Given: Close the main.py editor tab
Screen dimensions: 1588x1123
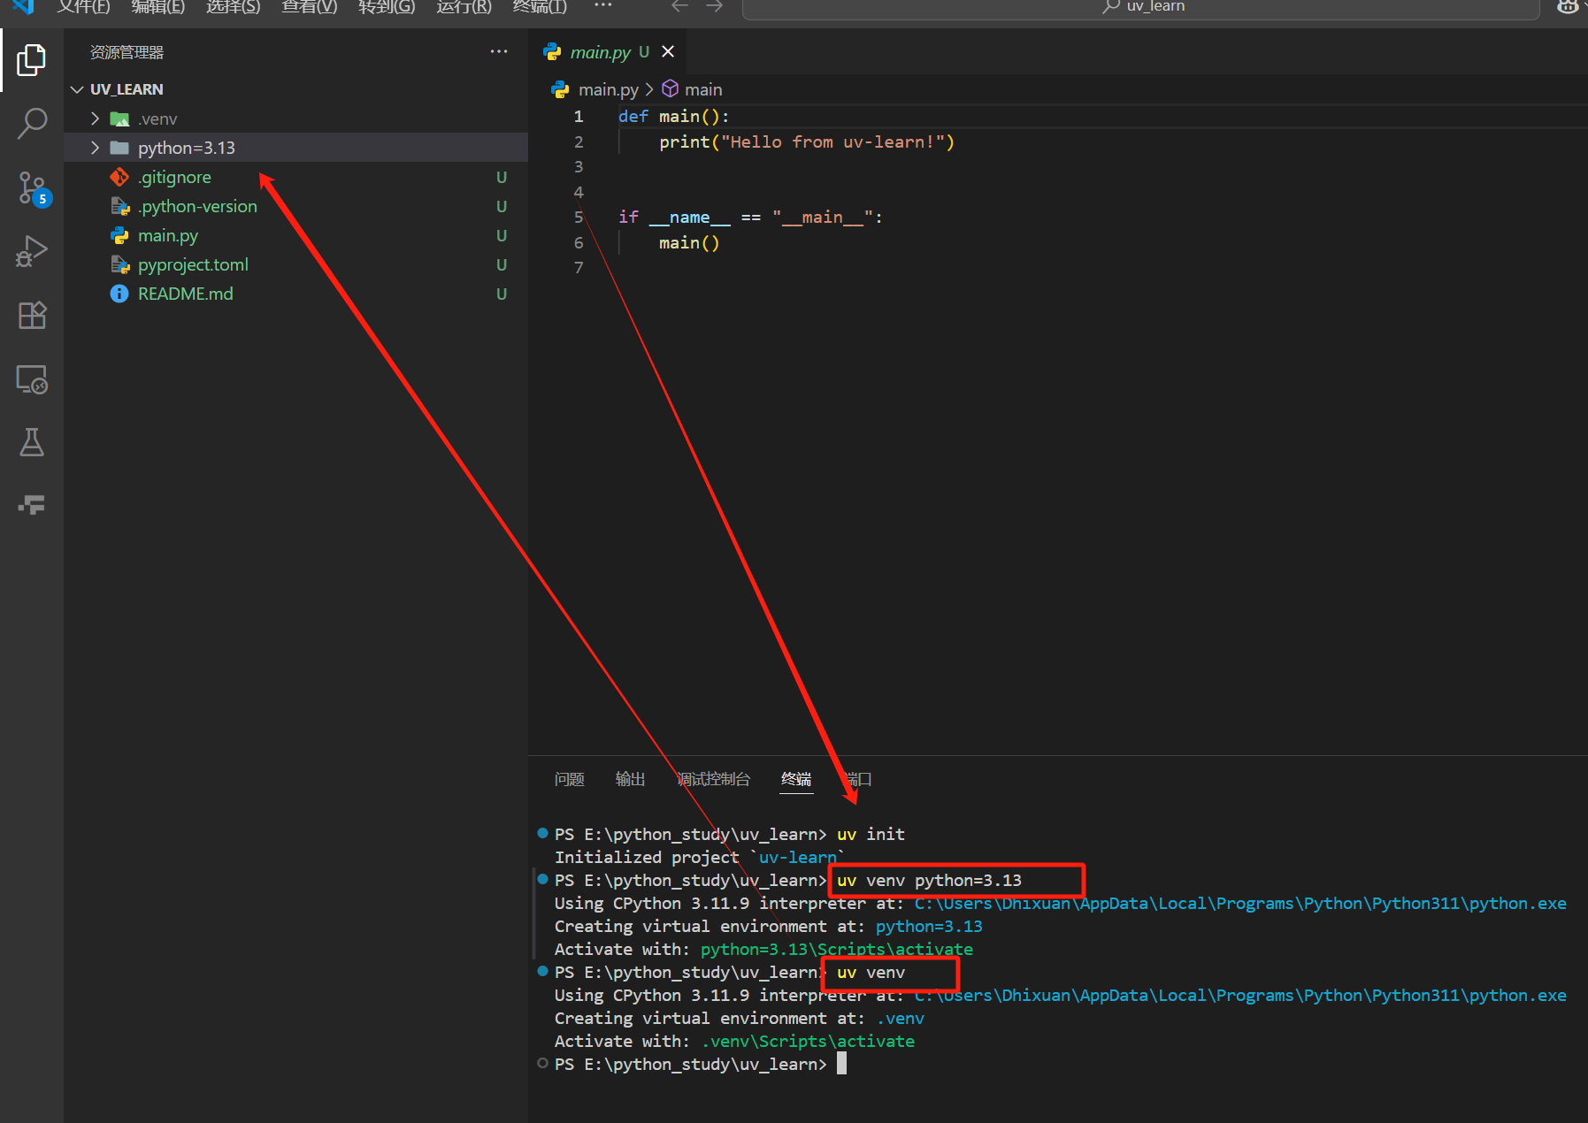Looking at the screenshot, I should (x=668, y=52).
